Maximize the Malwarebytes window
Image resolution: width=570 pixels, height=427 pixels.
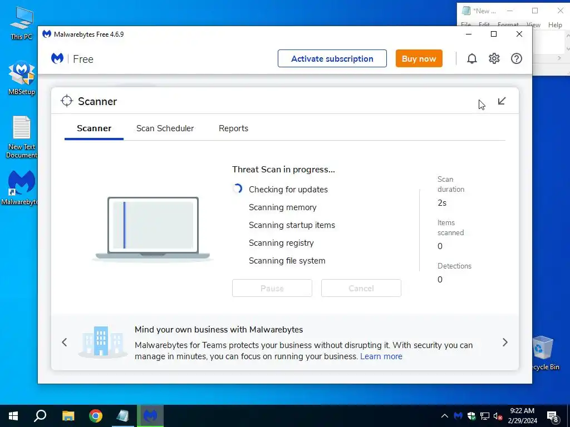tap(494, 34)
